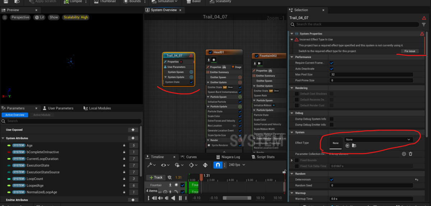This screenshot has width=431, height=206.
Task: Click the Fix issue button
Action: pyautogui.click(x=410, y=51)
